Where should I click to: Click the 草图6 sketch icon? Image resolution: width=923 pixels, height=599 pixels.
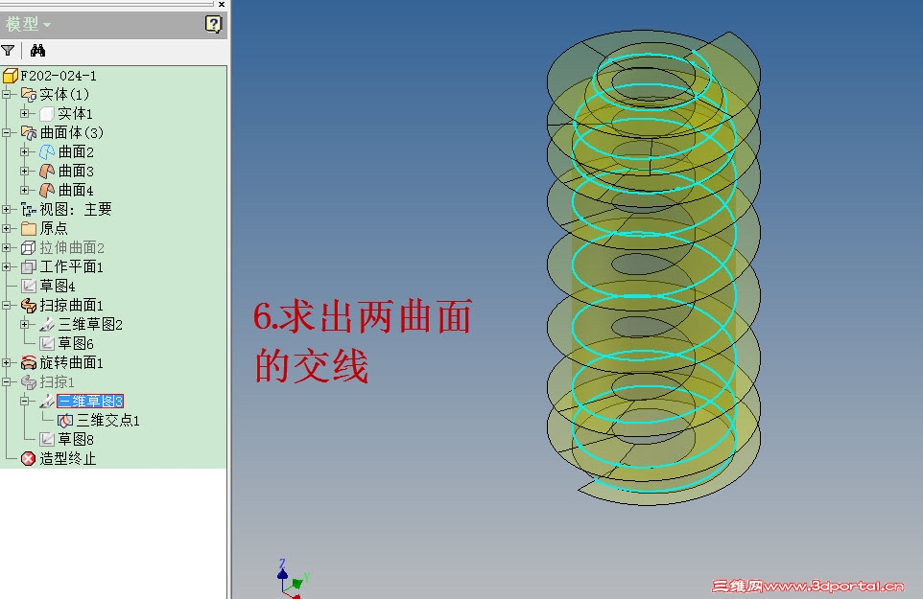46,343
